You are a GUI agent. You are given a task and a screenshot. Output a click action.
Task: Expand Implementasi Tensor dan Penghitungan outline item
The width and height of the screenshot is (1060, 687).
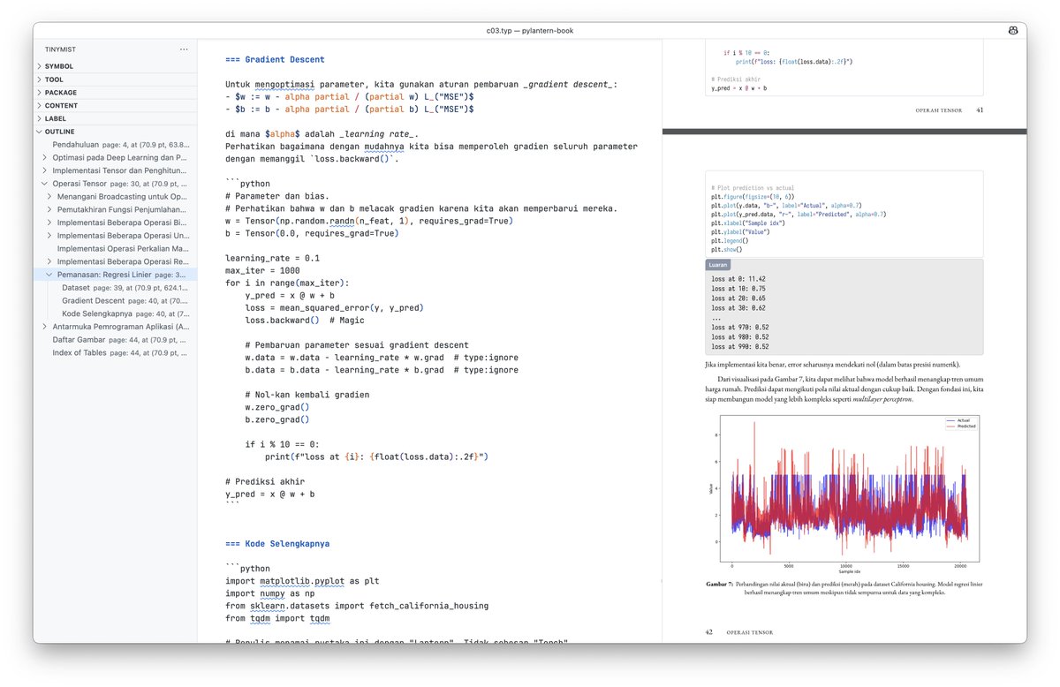44,170
